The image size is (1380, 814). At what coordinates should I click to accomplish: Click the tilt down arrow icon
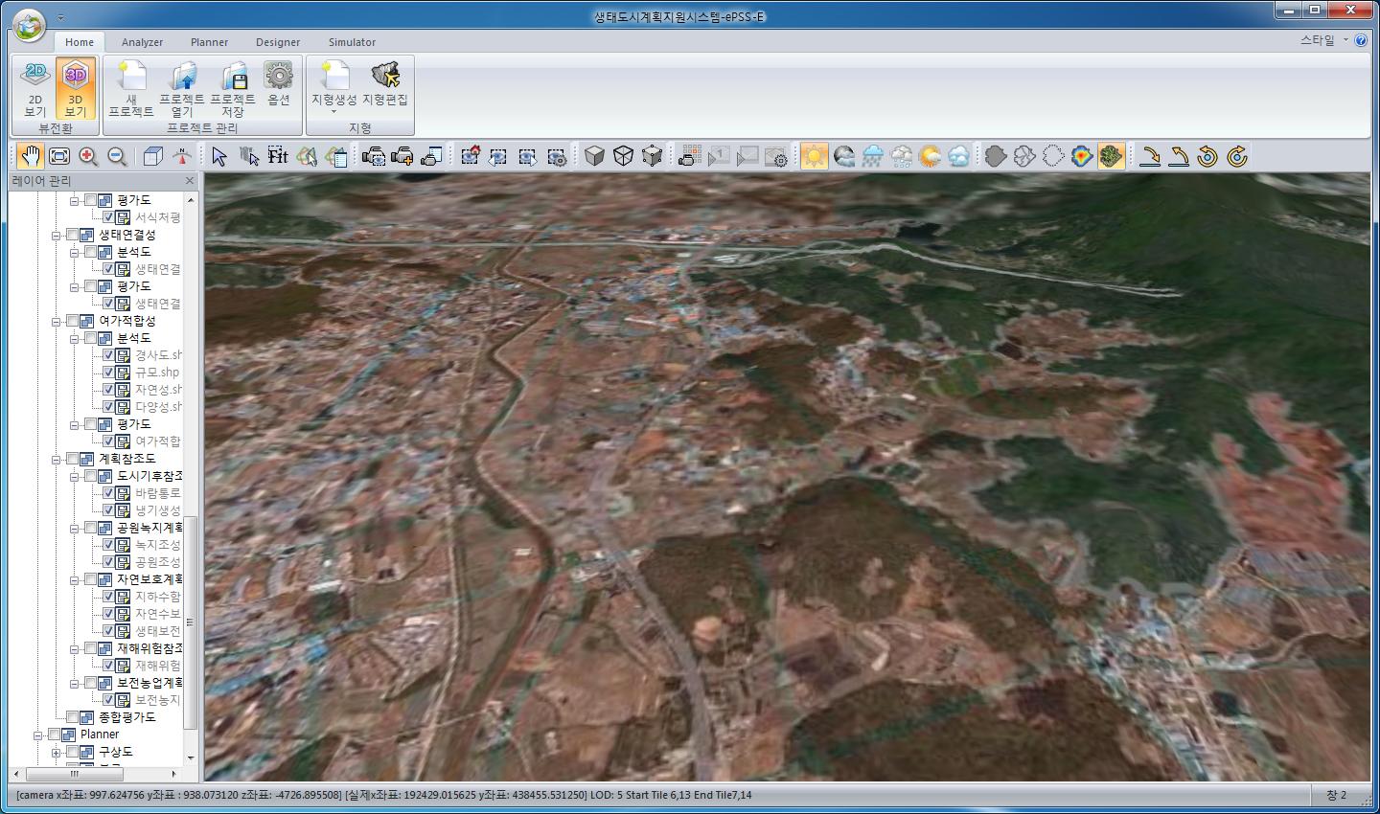pyautogui.click(x=1149, y=156)
